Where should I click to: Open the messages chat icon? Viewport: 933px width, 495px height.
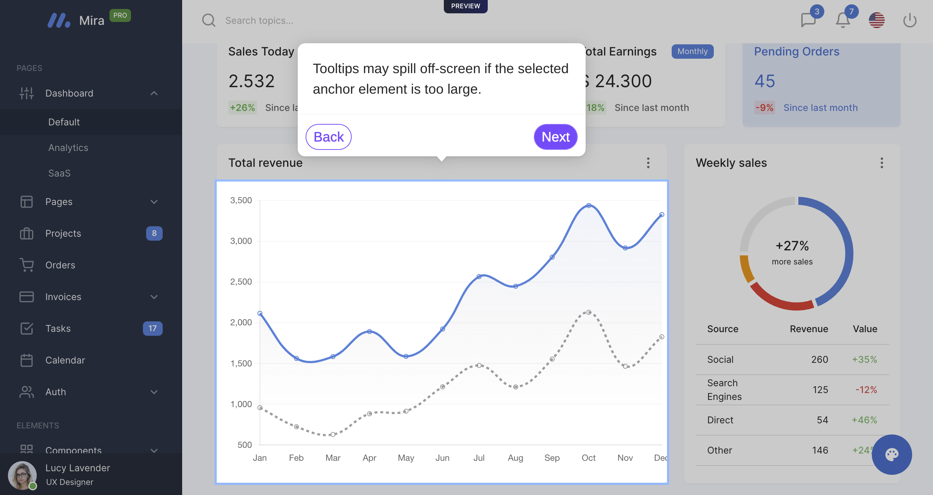808,20
